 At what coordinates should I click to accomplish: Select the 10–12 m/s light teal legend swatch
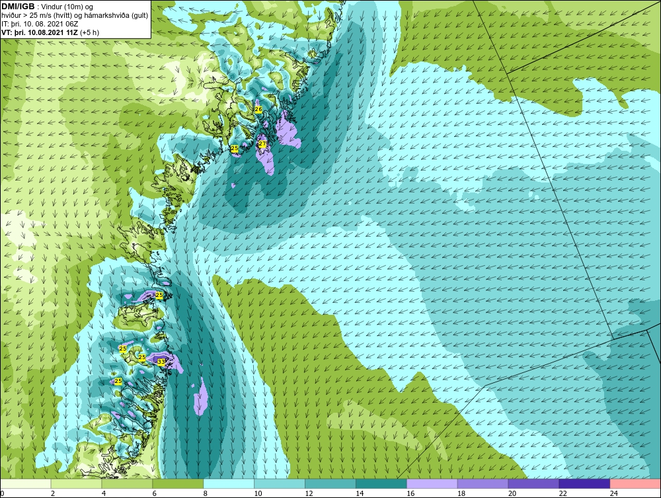click(x=280, y=483)
